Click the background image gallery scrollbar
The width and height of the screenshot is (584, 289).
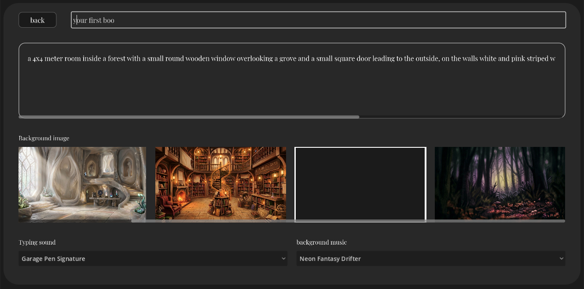(348, 221)
